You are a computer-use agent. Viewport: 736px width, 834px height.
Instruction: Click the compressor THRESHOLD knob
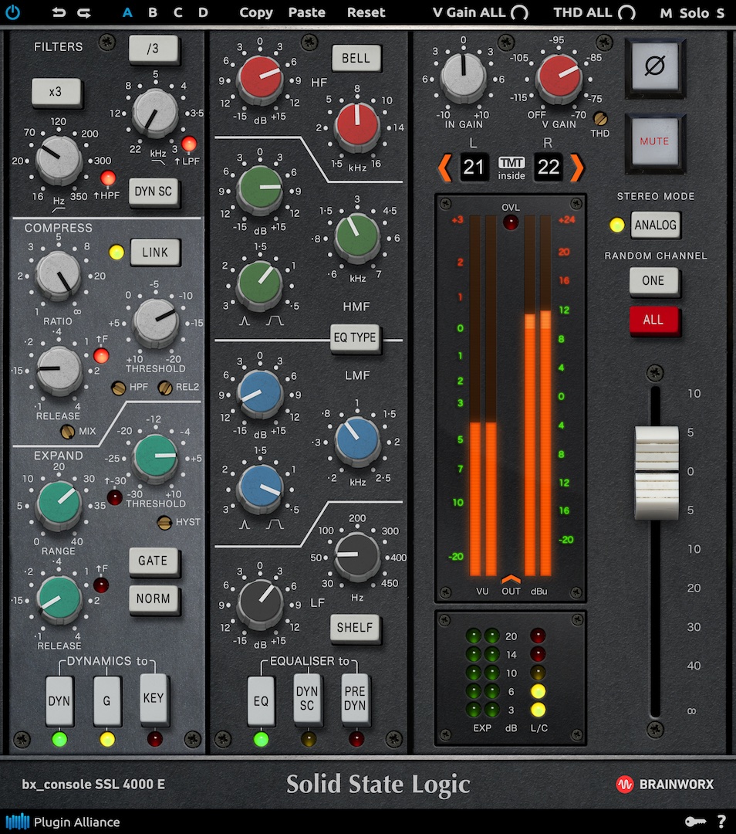pos(154,321)
